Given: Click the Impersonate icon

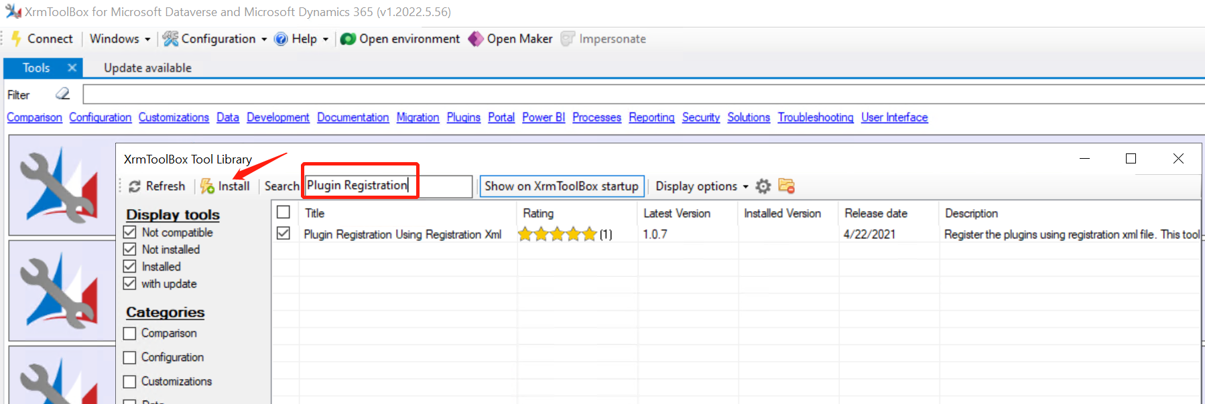Looking at the screenshot, I should pos(568,39).
